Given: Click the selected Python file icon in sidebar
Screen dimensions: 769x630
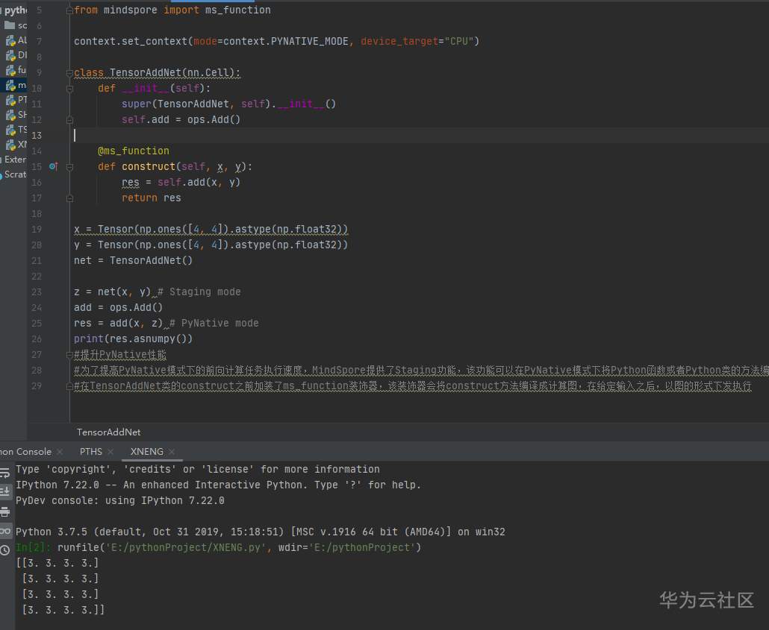Looking at the screenshot, I should tap(12, 85).
